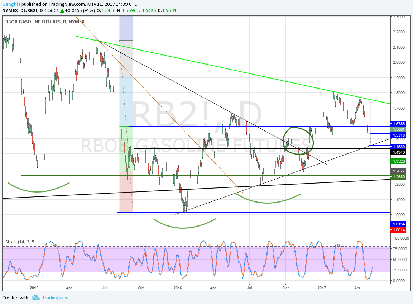Click the blue 1.4539 price label
This screenshot has height=304, width=413.
tap(399, 147)
